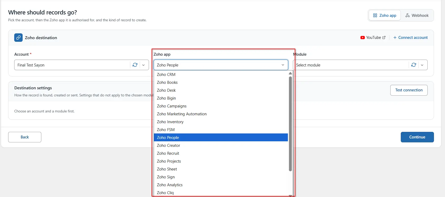Click the Back button
This screenshot has width=445, height=197.
[25, 137]
